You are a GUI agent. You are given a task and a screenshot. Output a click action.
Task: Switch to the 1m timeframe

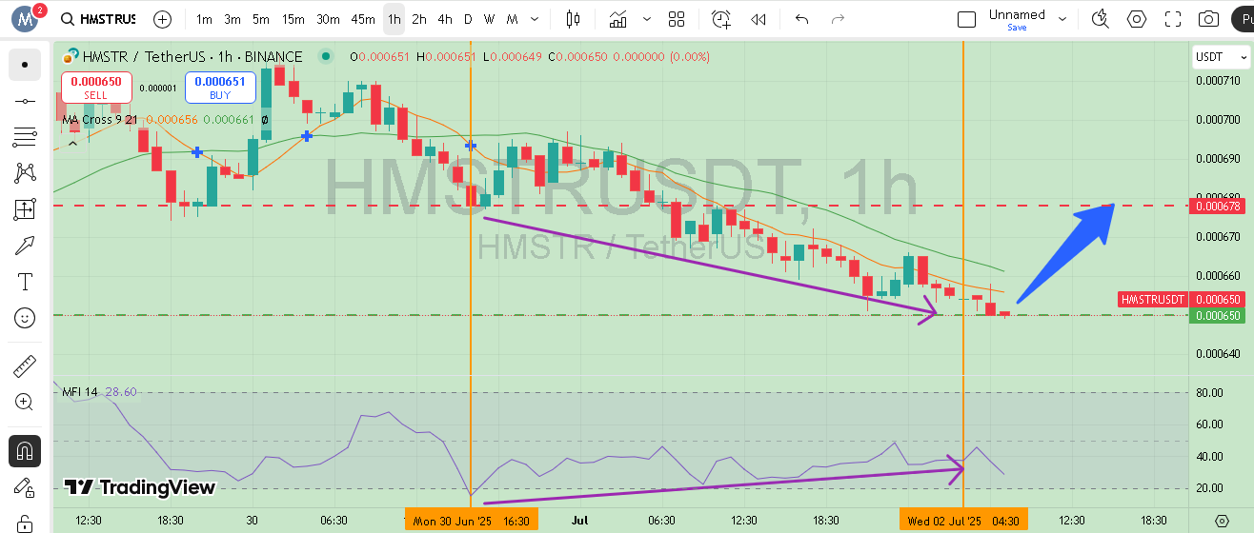click(204, 19)
